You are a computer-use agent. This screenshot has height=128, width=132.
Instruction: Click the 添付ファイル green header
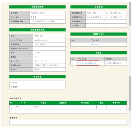98,34
